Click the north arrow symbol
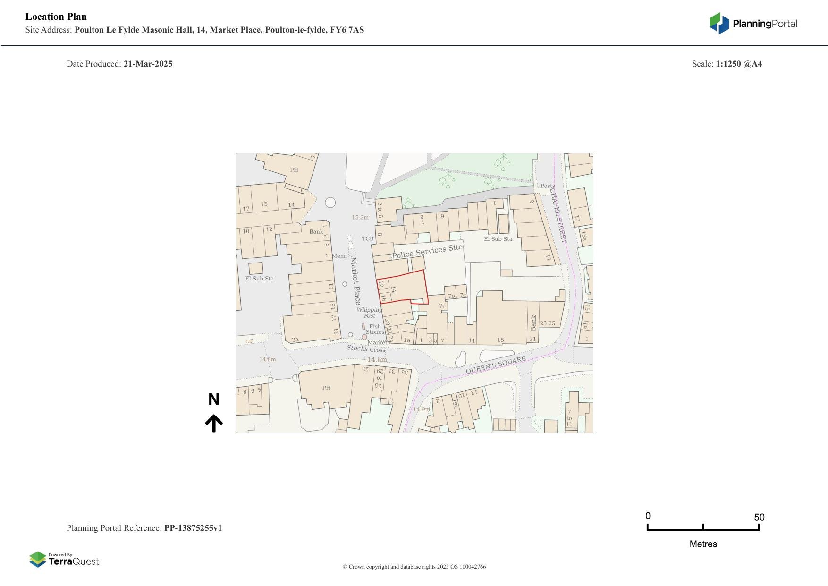 (214, 423)
